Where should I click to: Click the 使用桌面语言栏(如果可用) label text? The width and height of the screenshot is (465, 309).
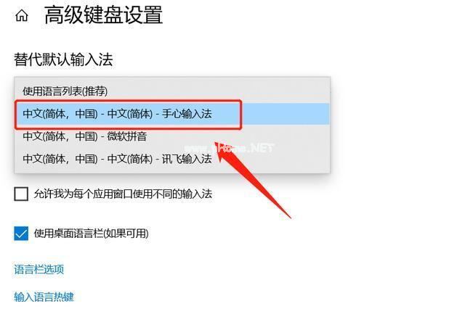click(91, 234)
